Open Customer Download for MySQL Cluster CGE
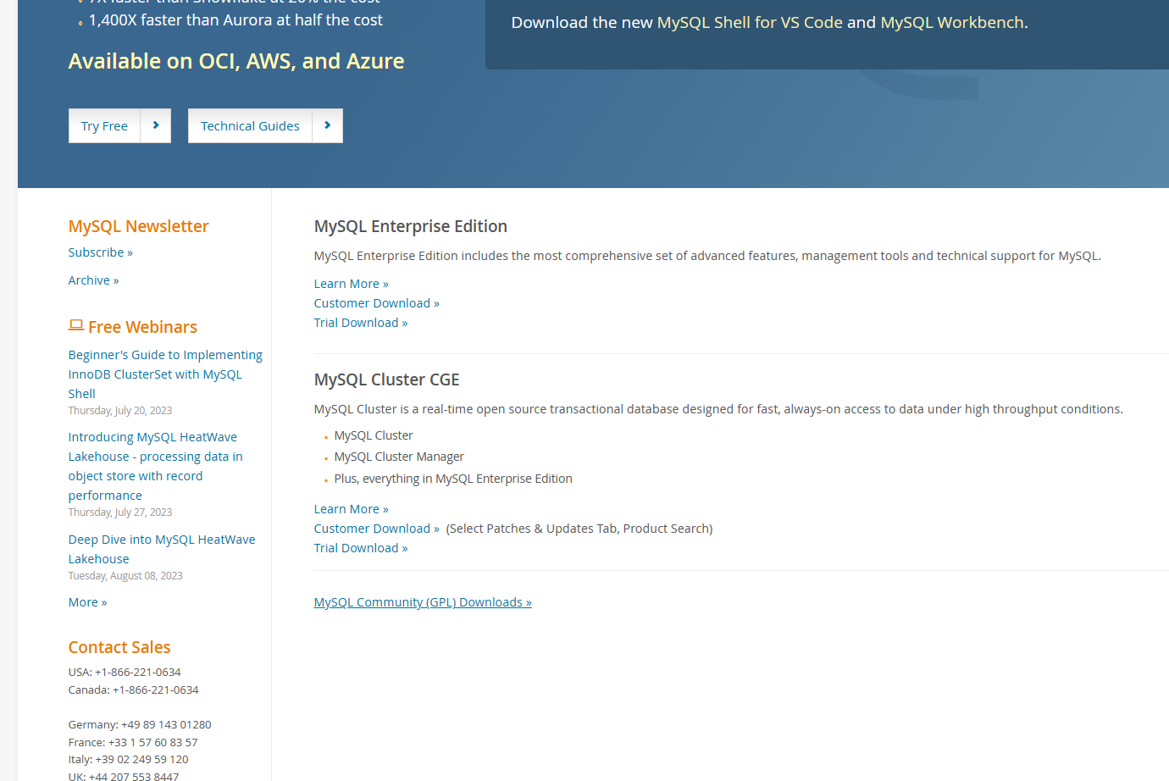This screenshot has height=781, width=1169. [x=377, y=529]
